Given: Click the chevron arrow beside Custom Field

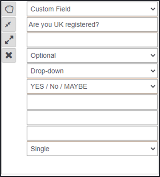Looking at the screenshot, I should 153,9.
